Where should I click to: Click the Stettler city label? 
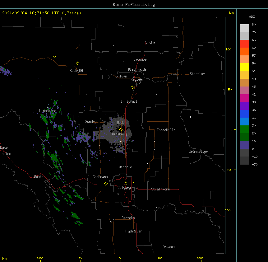[x=197, y=74]
